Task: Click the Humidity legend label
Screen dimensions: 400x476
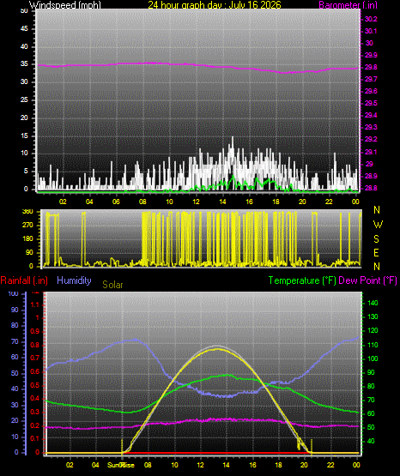Action: click(74, 280)
